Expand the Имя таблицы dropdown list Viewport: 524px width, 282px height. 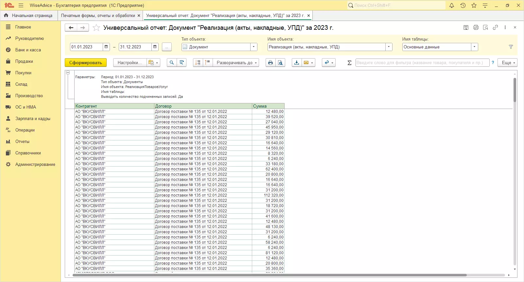(474, 47)
